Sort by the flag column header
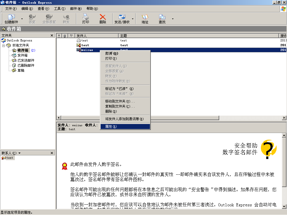 pyautogui.click(x=71, y=36)
